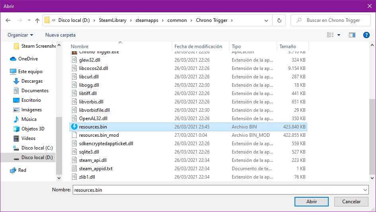The image size is (376, 212).
Task: Select steam_appid.txt document icon
Action: [x=75, y=169]
